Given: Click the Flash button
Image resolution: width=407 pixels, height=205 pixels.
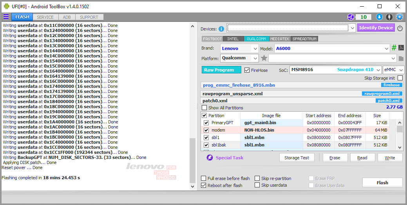Looking at the screenshot, I should [382, 182].
